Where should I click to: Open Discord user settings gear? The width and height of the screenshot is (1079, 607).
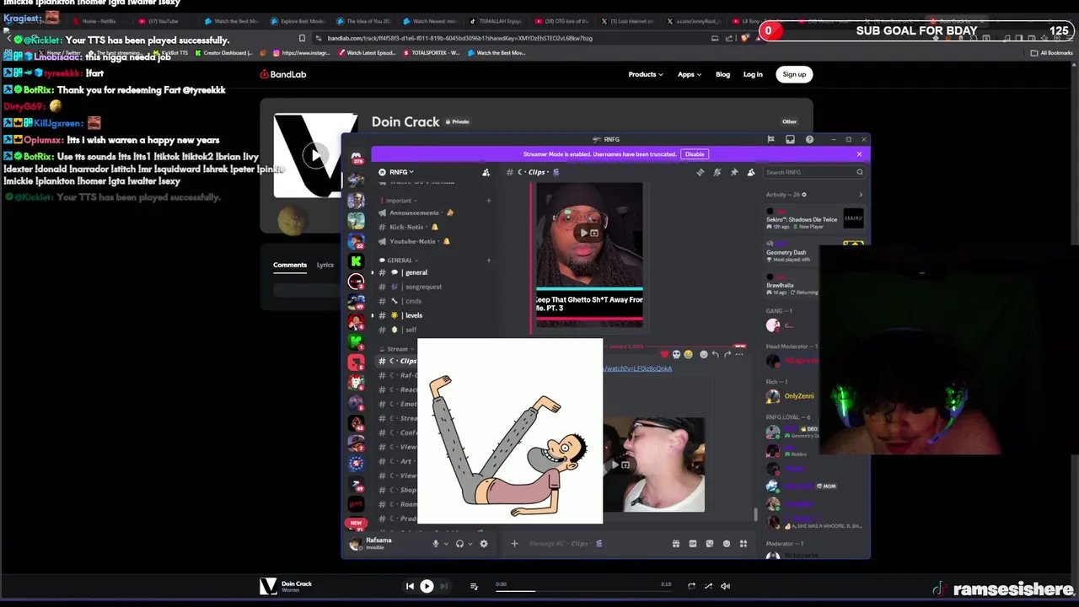(484, 544)
